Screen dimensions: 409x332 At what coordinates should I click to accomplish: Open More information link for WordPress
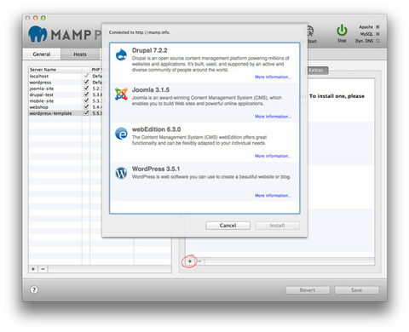273,196
